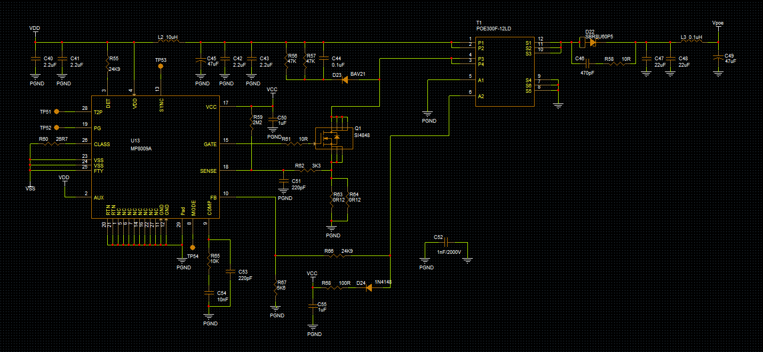Select the R61 10R gate resistor symbol
This screenshot has height=352, width=763.
(x=293, y=144)
